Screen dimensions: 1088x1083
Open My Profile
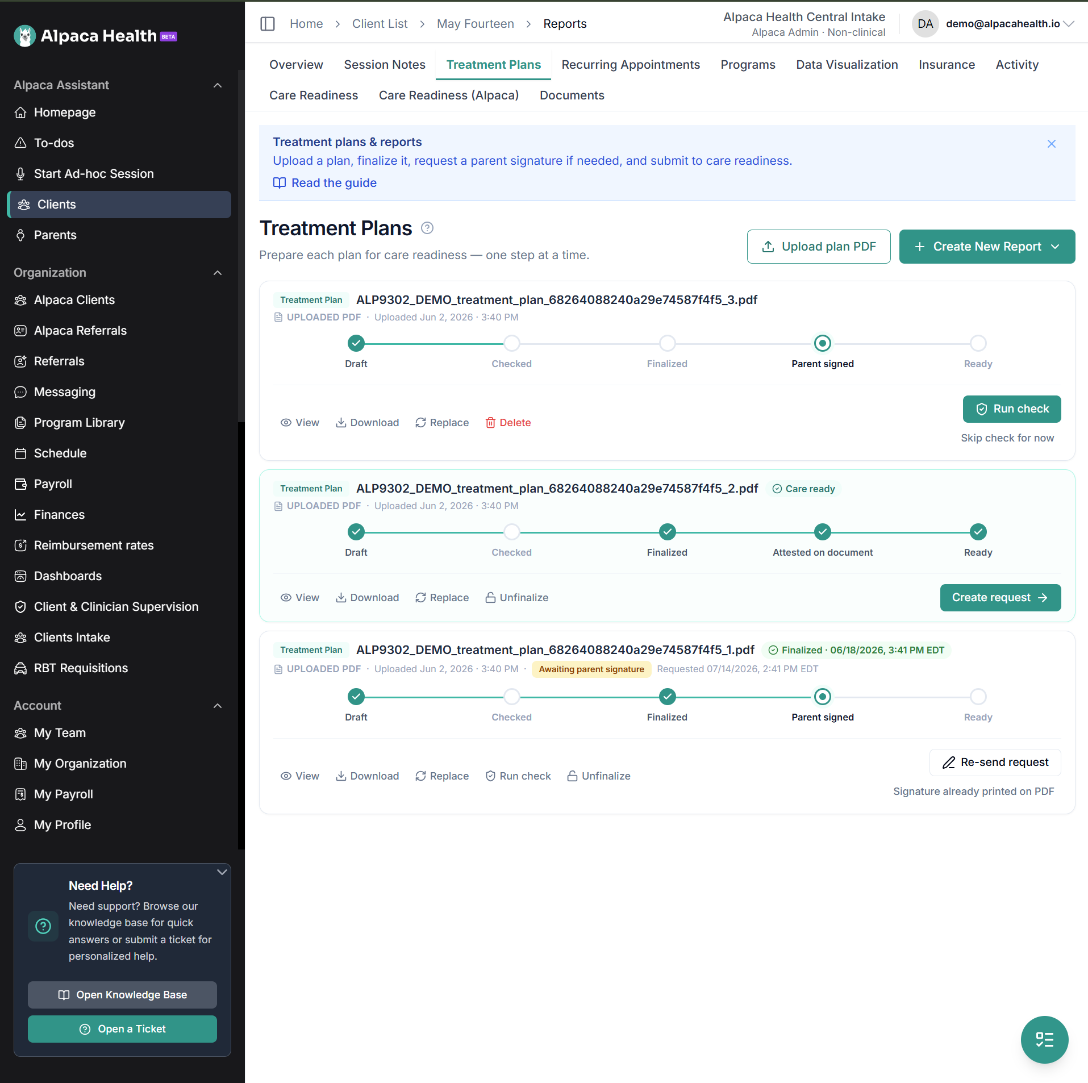point(62,825)
